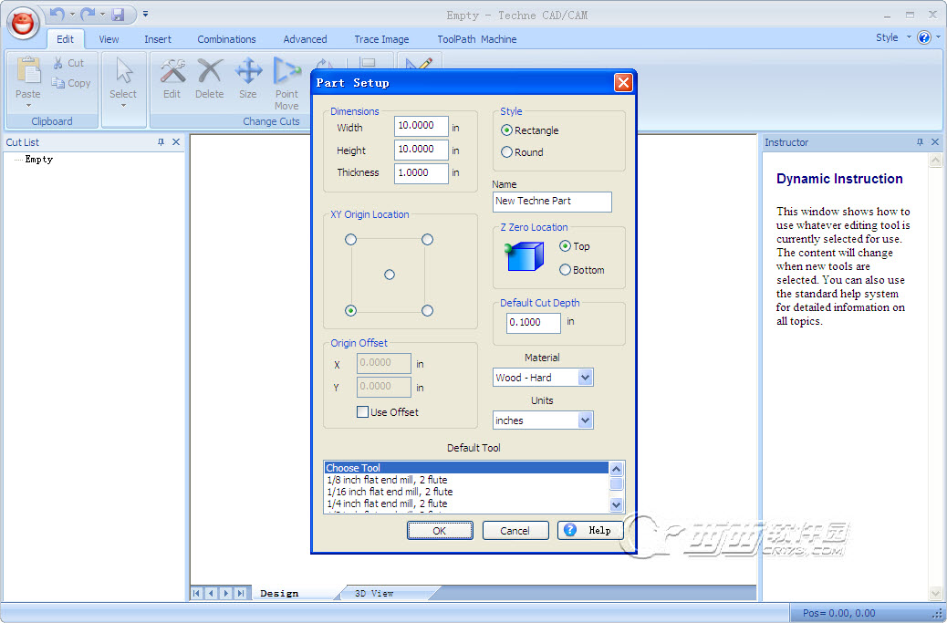Select Bottom for Z Zero Location
Viewport: 947px width, 623px height.
(566, 270)
